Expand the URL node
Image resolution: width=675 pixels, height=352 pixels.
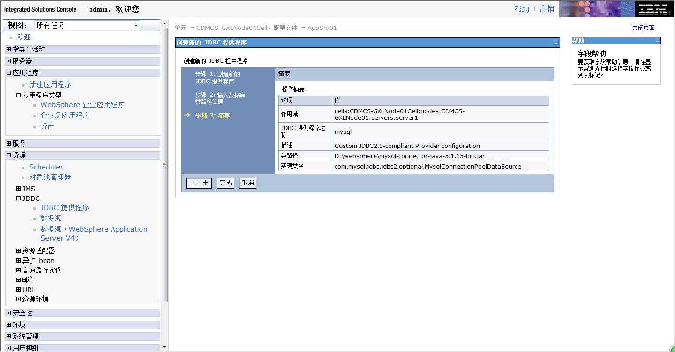click(18, 289)
